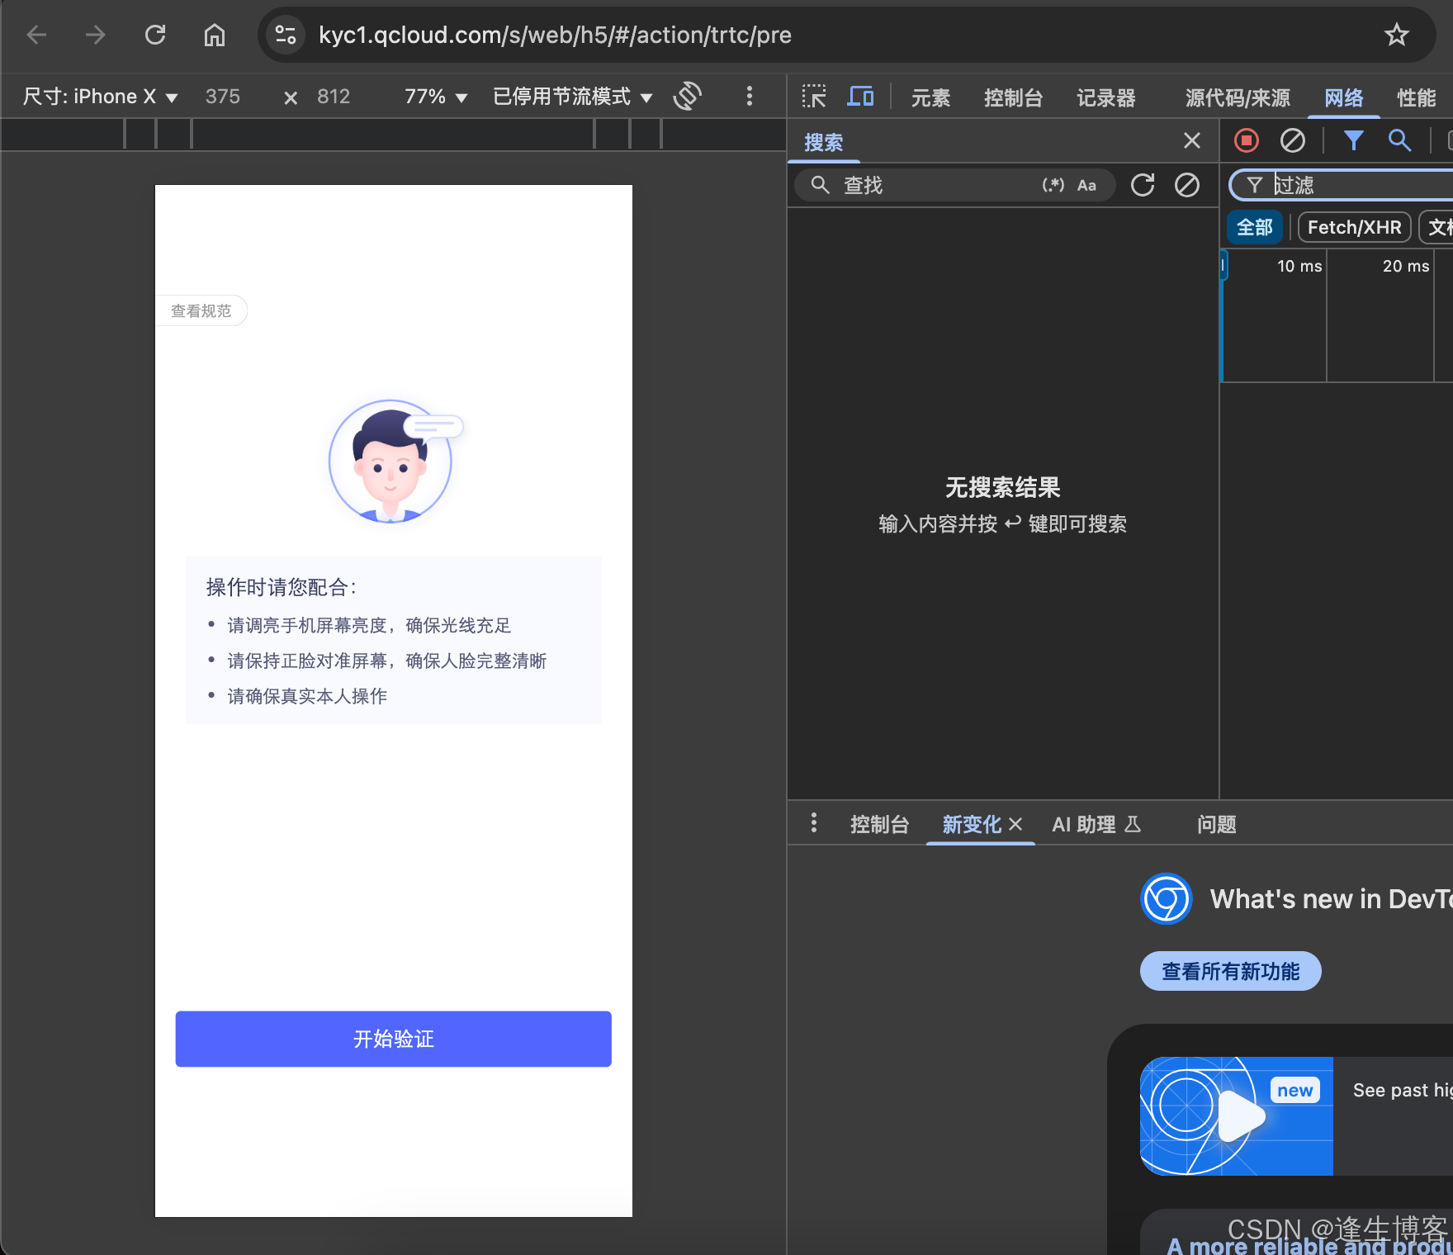
Task: Select the 全部 request type filter
Action: pos(1254,227)
